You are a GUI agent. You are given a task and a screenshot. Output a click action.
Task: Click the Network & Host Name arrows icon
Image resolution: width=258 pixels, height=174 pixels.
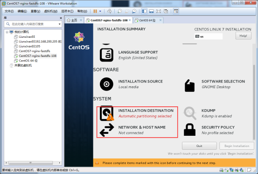pyautogui.click(x=107, y=130)
